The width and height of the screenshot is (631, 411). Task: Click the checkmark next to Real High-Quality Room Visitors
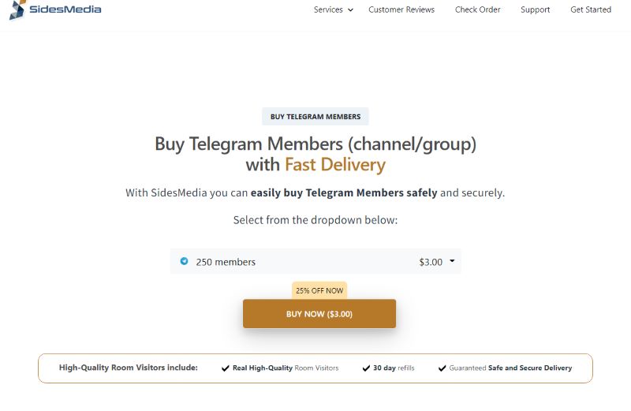[226, 368]
